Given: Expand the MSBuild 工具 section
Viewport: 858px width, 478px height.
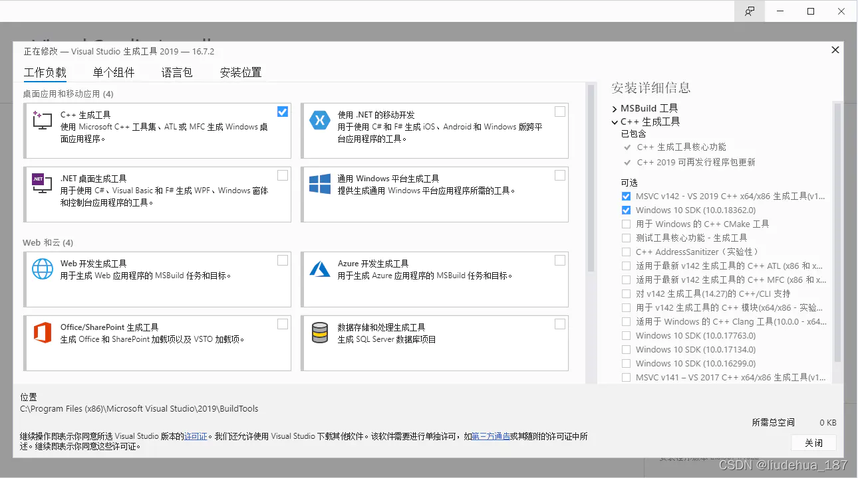Looking at the screenshot, I should coord(615,108).
